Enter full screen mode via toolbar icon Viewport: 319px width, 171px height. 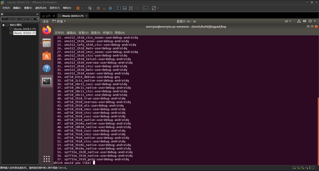pos(131,8)
